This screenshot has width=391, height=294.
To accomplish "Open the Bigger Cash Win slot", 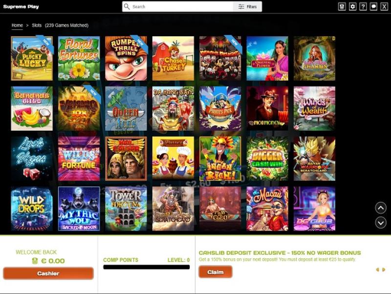I will pyautogui.click(x=267, y=158).
